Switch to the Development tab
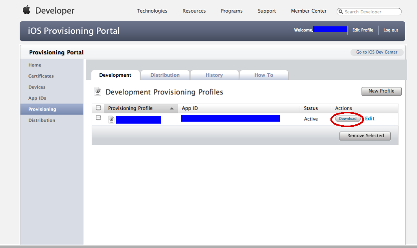Viewport: 417px width, 248px height. 115,75
